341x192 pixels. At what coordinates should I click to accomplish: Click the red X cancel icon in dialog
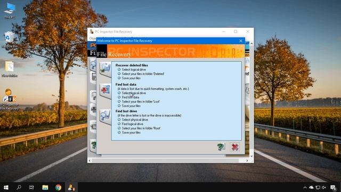[x=235, y=147]
